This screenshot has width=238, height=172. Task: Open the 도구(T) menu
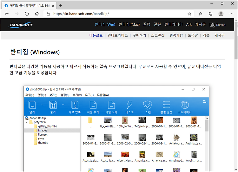[x=89, y=95]
